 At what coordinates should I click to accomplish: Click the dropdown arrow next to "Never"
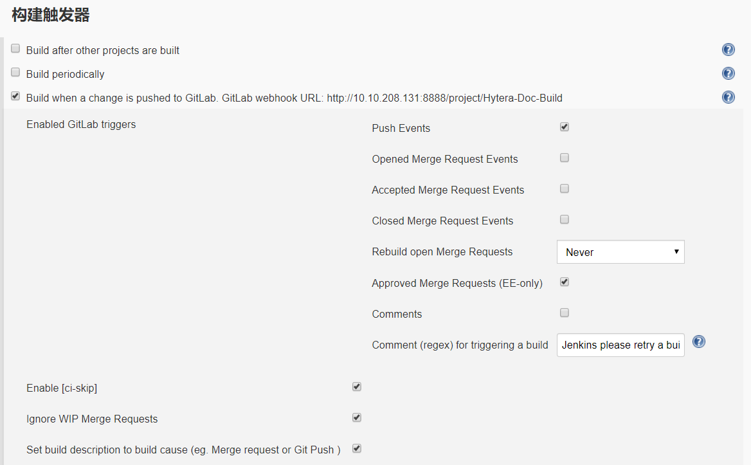pyautogui.click(x=677, y=251)
